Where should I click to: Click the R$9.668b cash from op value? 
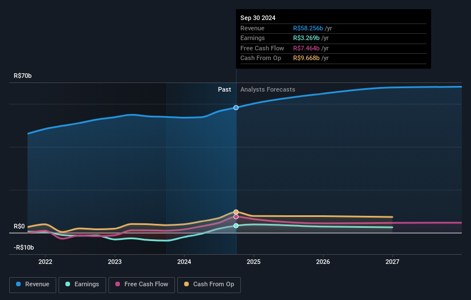pyautogui.click(x=306, y=58)
